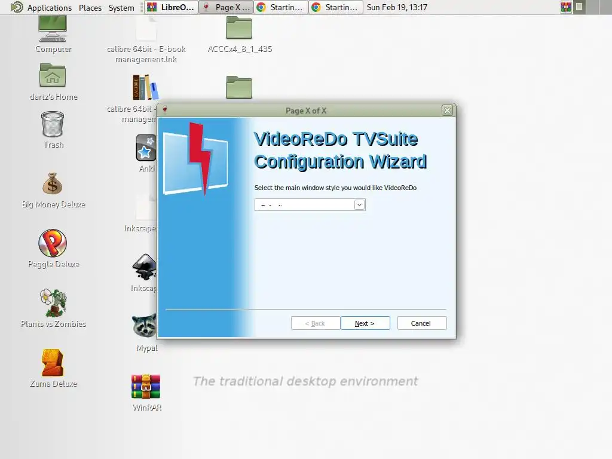Click the clock showing Sun Feb 19, 13:17

point(397,7)
